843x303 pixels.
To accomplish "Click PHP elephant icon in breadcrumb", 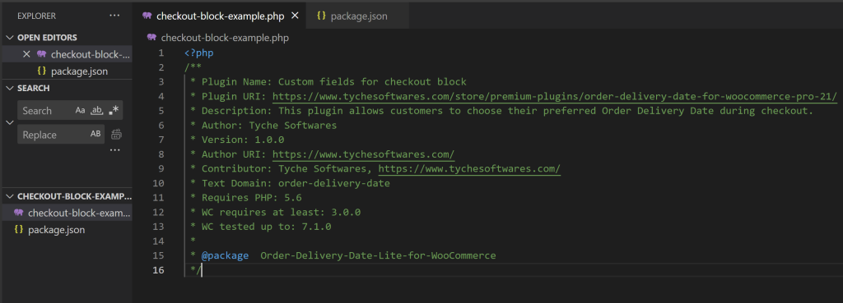I will [x=151, y=38].
